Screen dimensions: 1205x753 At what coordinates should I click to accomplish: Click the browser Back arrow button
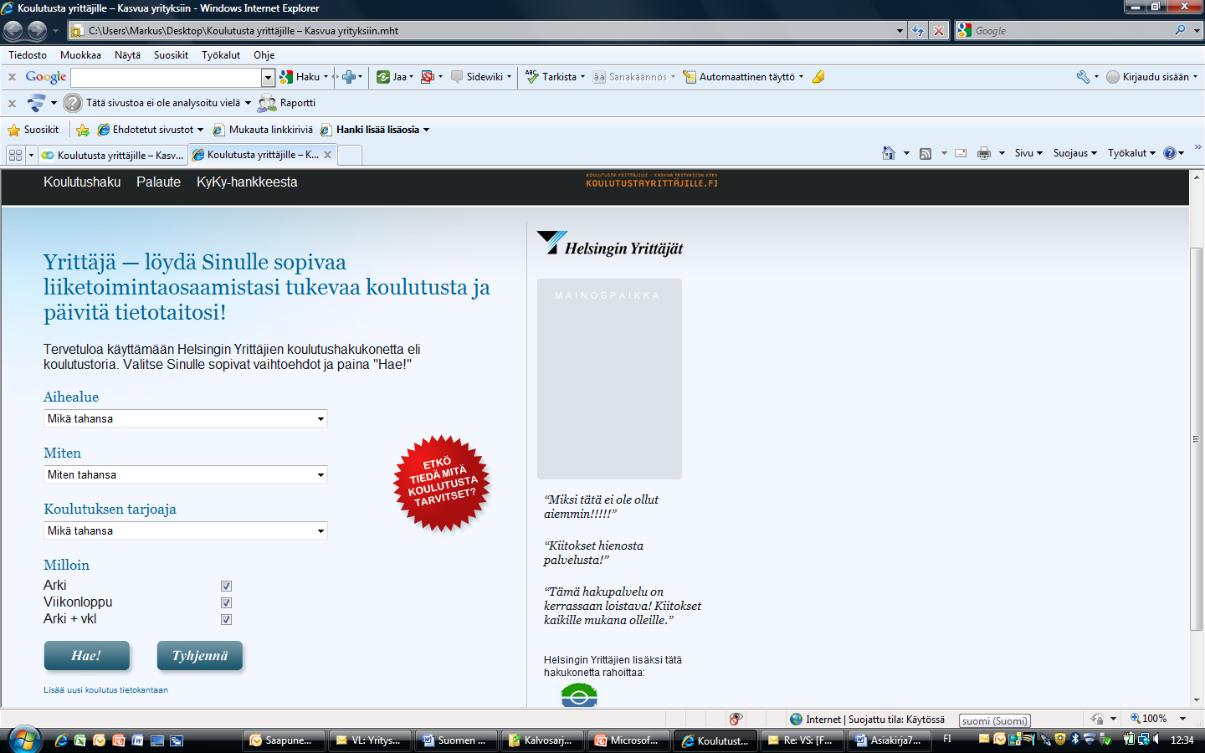[13, 31]
